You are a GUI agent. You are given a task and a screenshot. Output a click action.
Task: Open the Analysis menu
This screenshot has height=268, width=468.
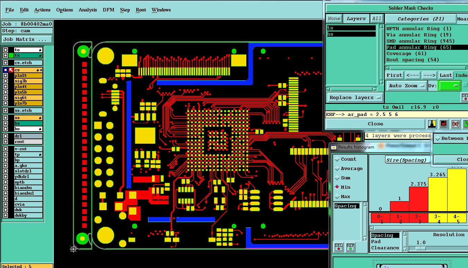[88, 10]
